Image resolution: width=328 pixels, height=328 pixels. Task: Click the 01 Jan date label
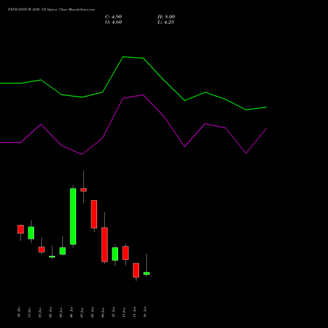point(40,312)
